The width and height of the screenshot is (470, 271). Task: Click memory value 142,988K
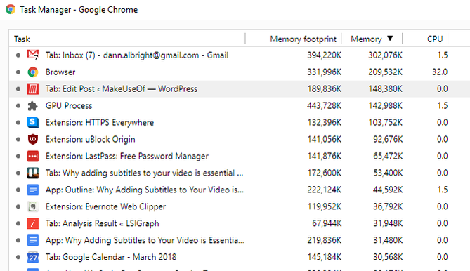click(386, 106)
